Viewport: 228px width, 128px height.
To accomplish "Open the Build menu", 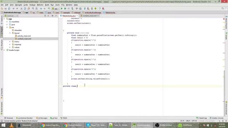I will pos(47,5).
